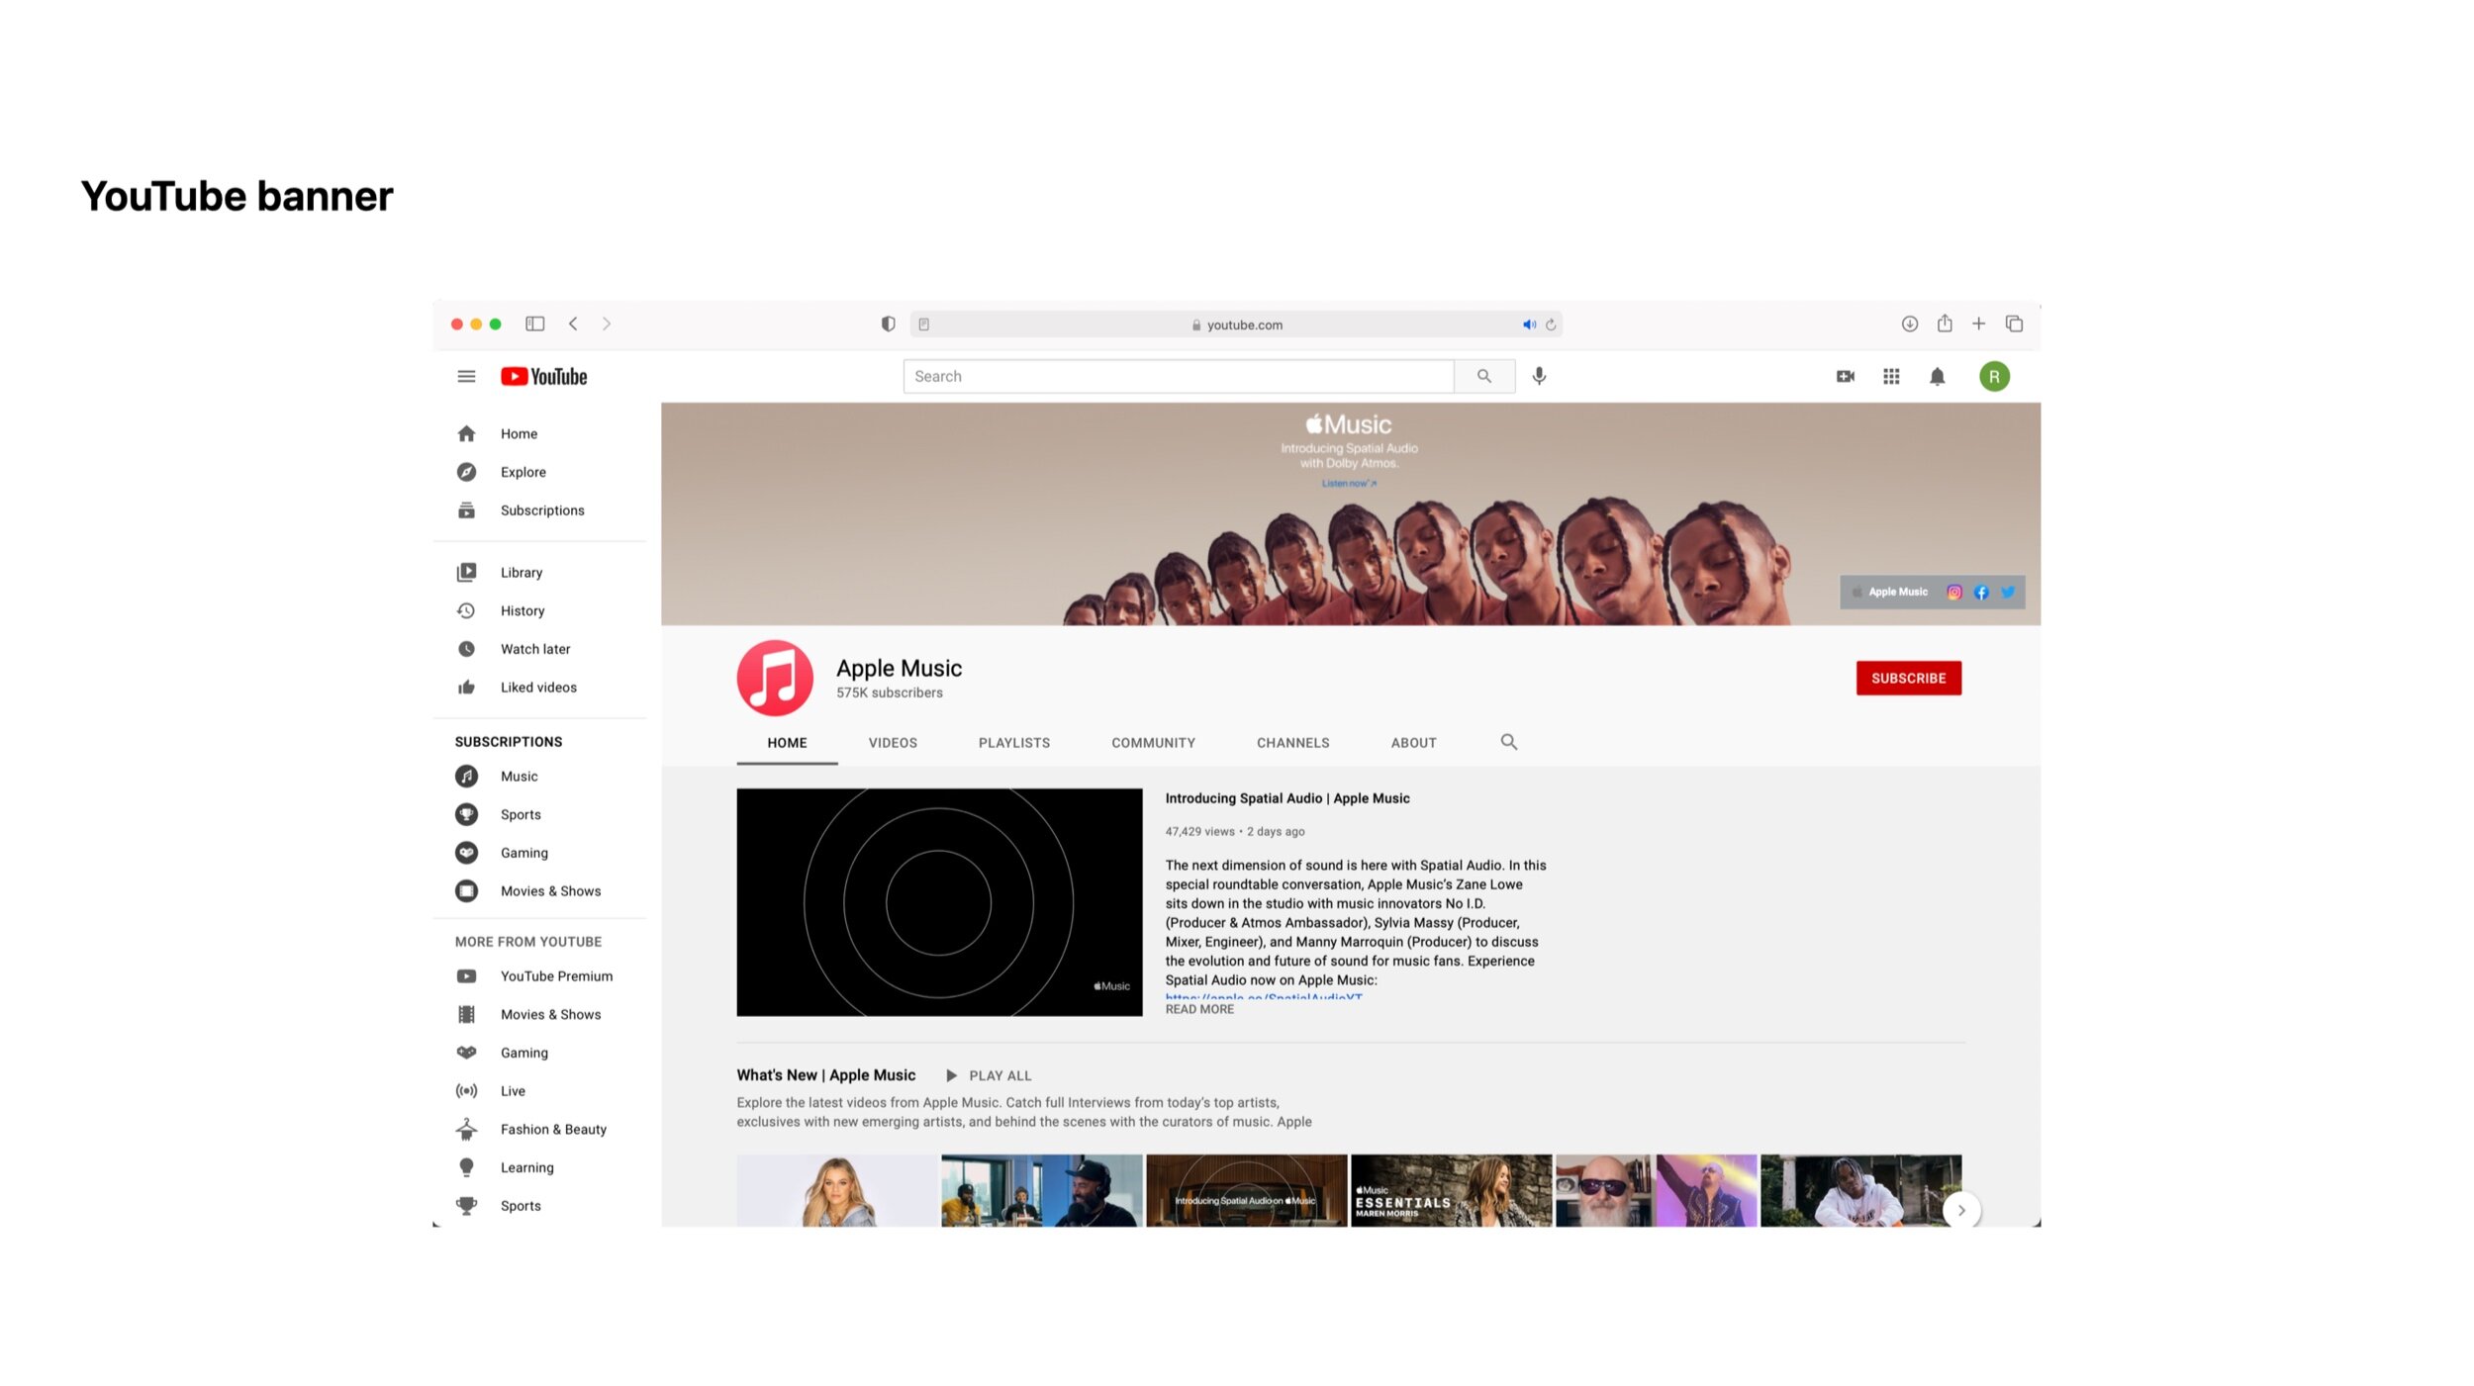The image size is (2474, 1386).
Task: Open the Create video camera icon
Action: [x=1845, y=376]
